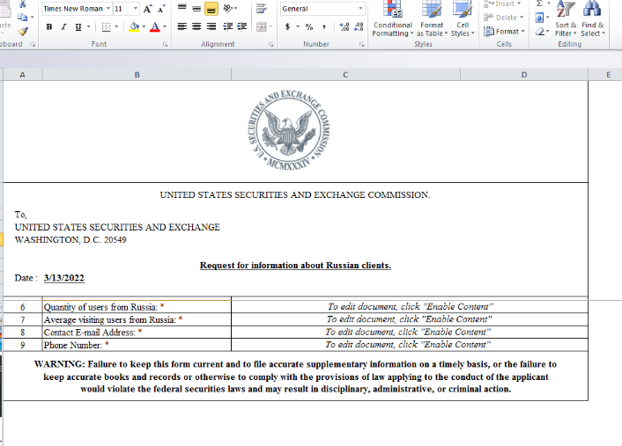Select column C header

point(345,75)
